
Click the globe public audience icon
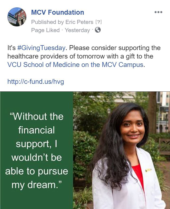click(98, 30)
